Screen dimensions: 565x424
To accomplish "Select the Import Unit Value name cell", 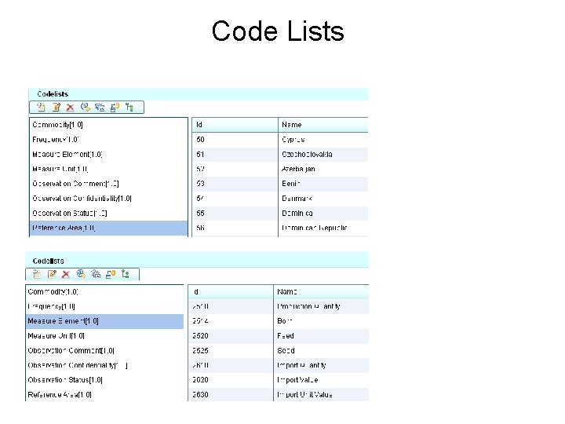I will [x=321, y=395].
